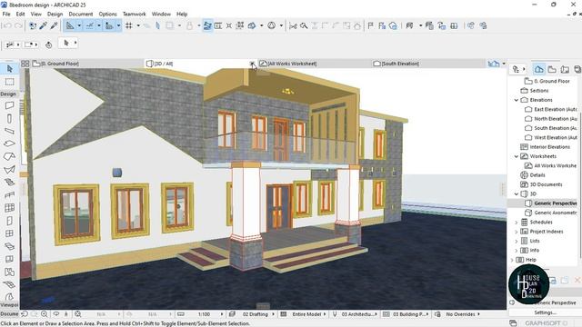
Task: Select the Mesh tool in the toolbox
Action: [x=10, y=284]
